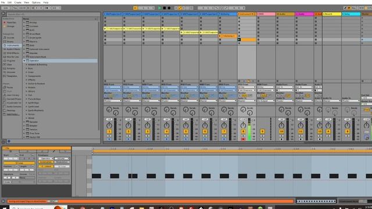Select Clips category in browser

[9, 64]
